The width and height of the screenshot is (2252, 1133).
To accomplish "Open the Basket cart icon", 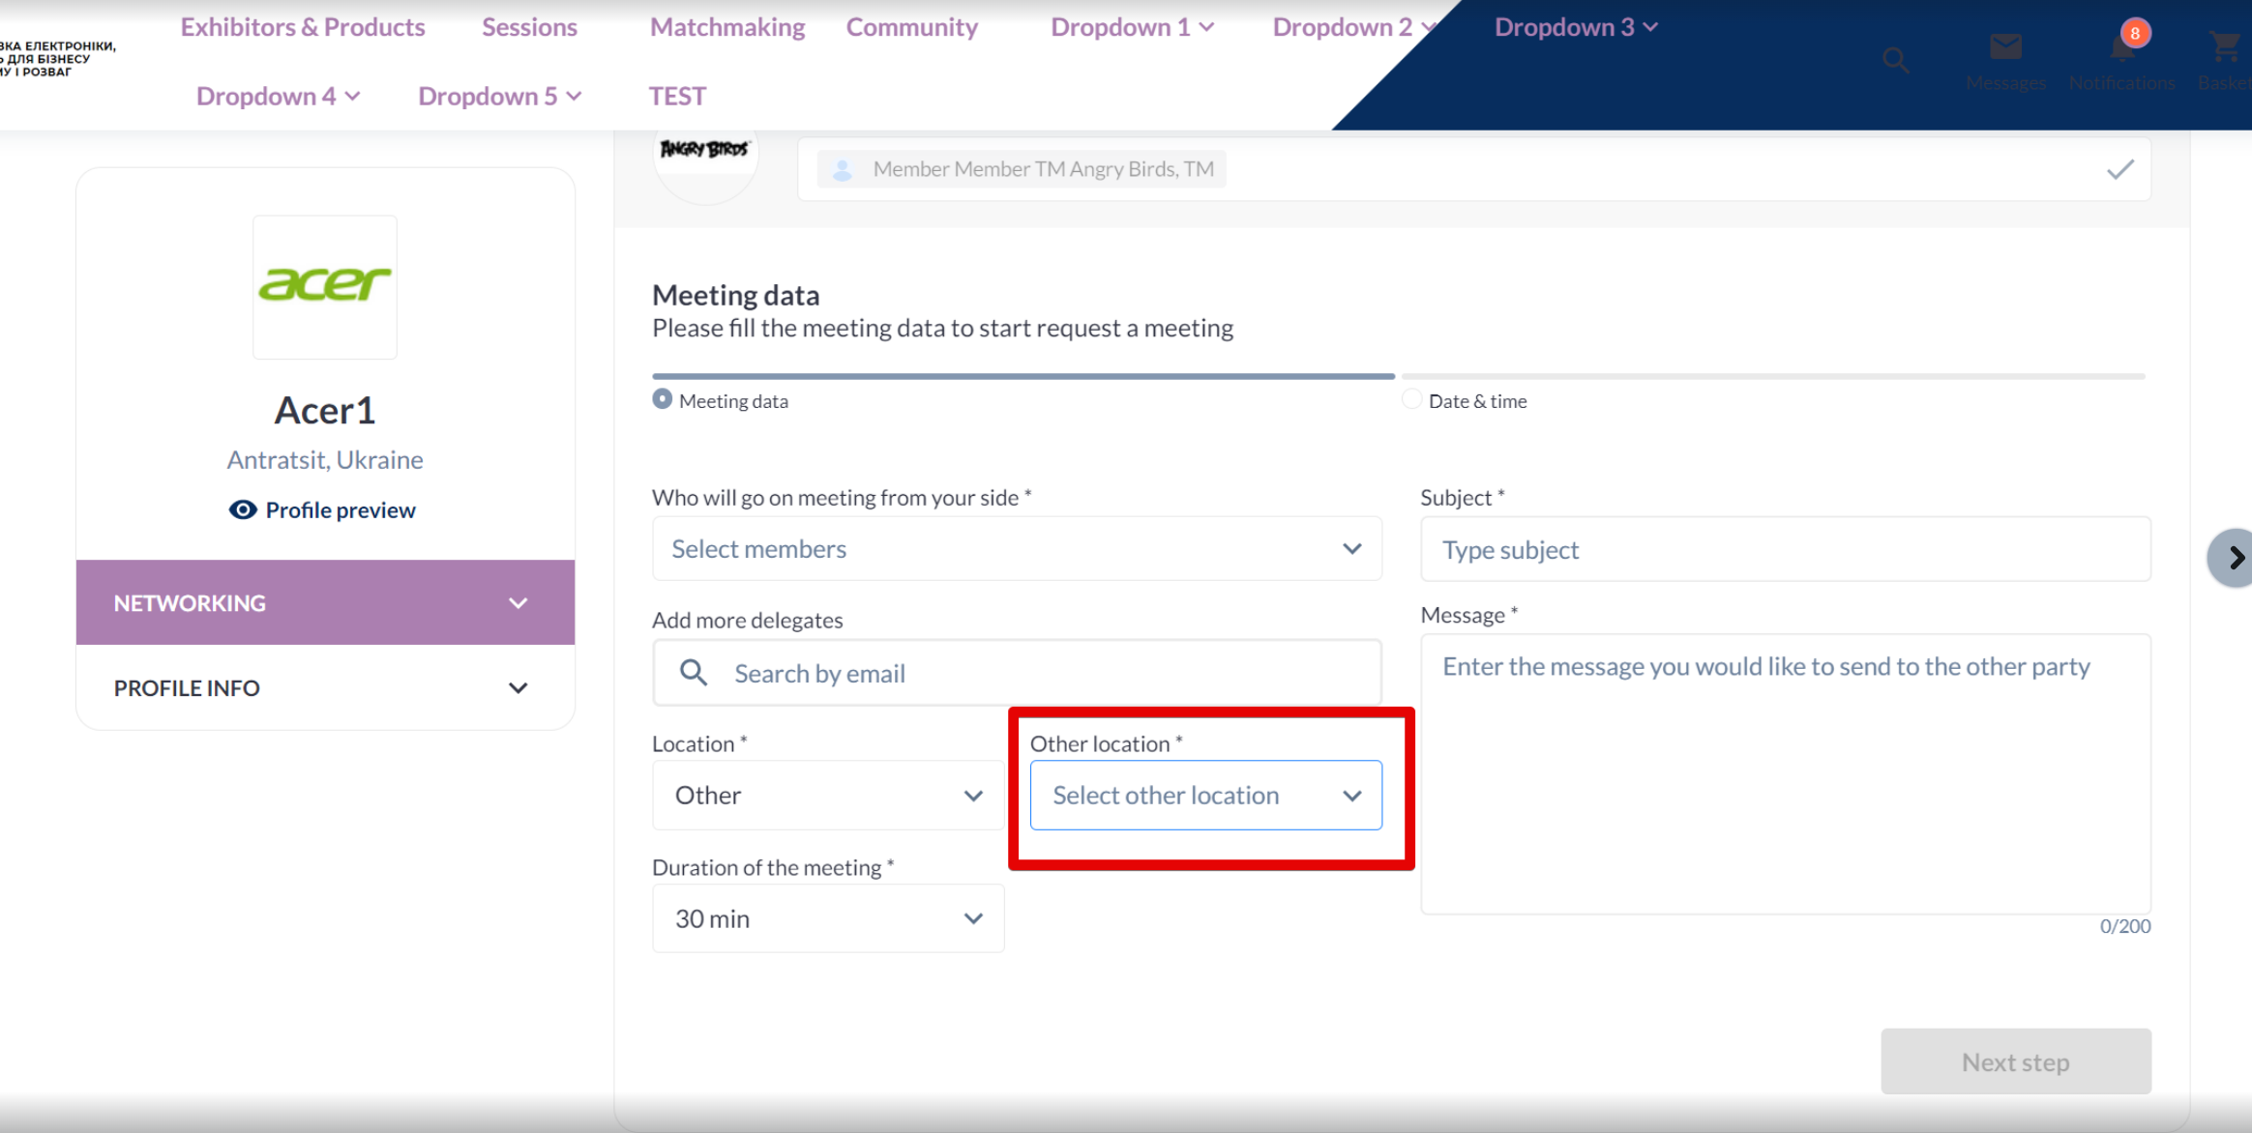I will point(2224,46).
